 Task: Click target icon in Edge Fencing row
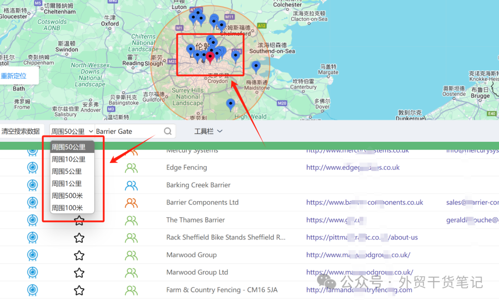32,168
